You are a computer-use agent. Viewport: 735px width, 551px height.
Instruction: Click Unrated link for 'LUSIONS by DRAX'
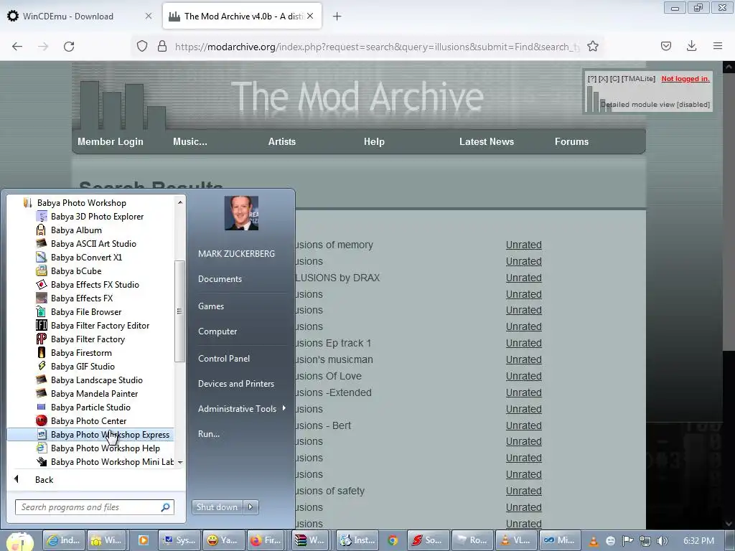click(x=523, y=278)
